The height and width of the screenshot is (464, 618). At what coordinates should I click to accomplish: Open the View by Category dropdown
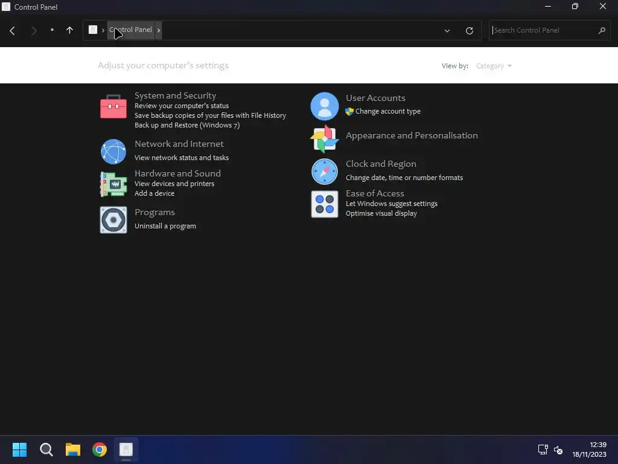coord(494,66)
